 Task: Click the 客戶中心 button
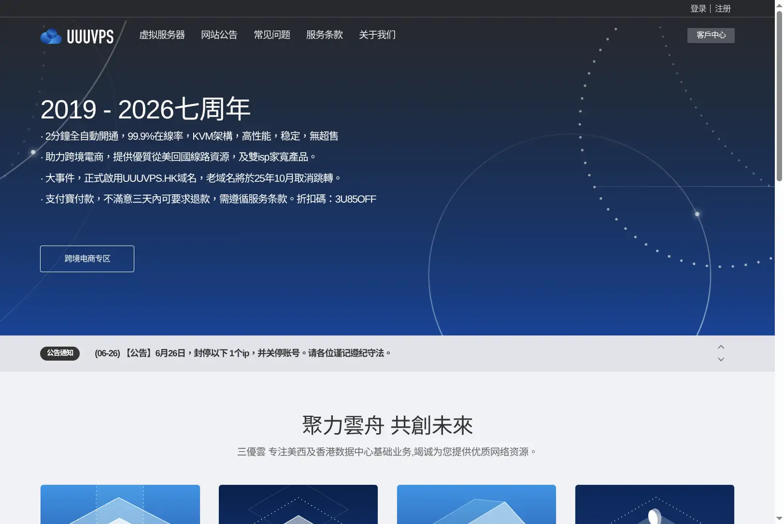(x=711, y=35)
